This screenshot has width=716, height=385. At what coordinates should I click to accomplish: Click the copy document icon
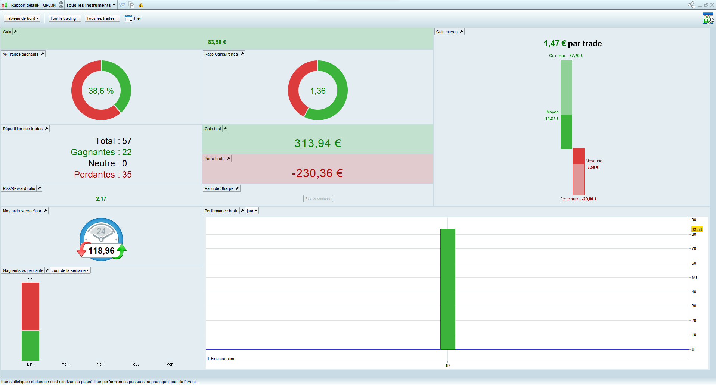coord(132,5)
